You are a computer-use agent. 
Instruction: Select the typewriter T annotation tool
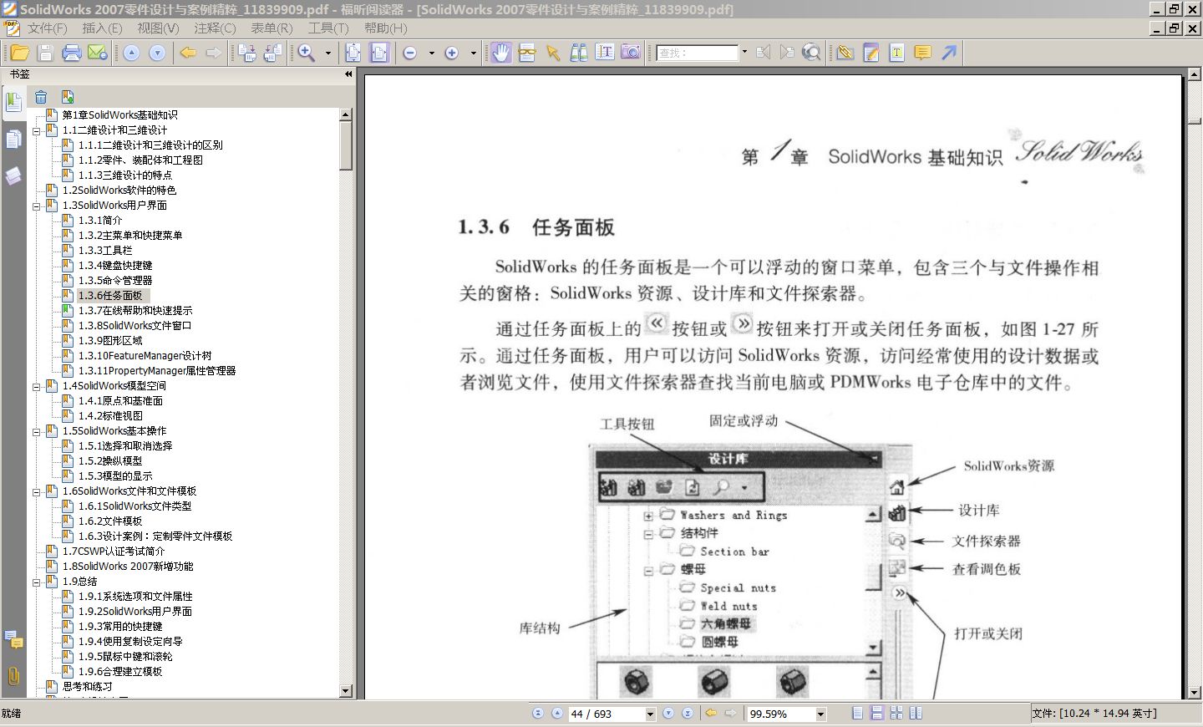[x=896, y=53]
